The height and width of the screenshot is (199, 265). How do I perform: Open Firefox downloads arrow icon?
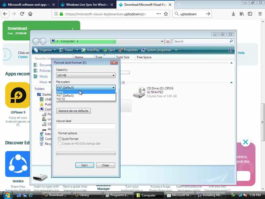tap(233, 14)
